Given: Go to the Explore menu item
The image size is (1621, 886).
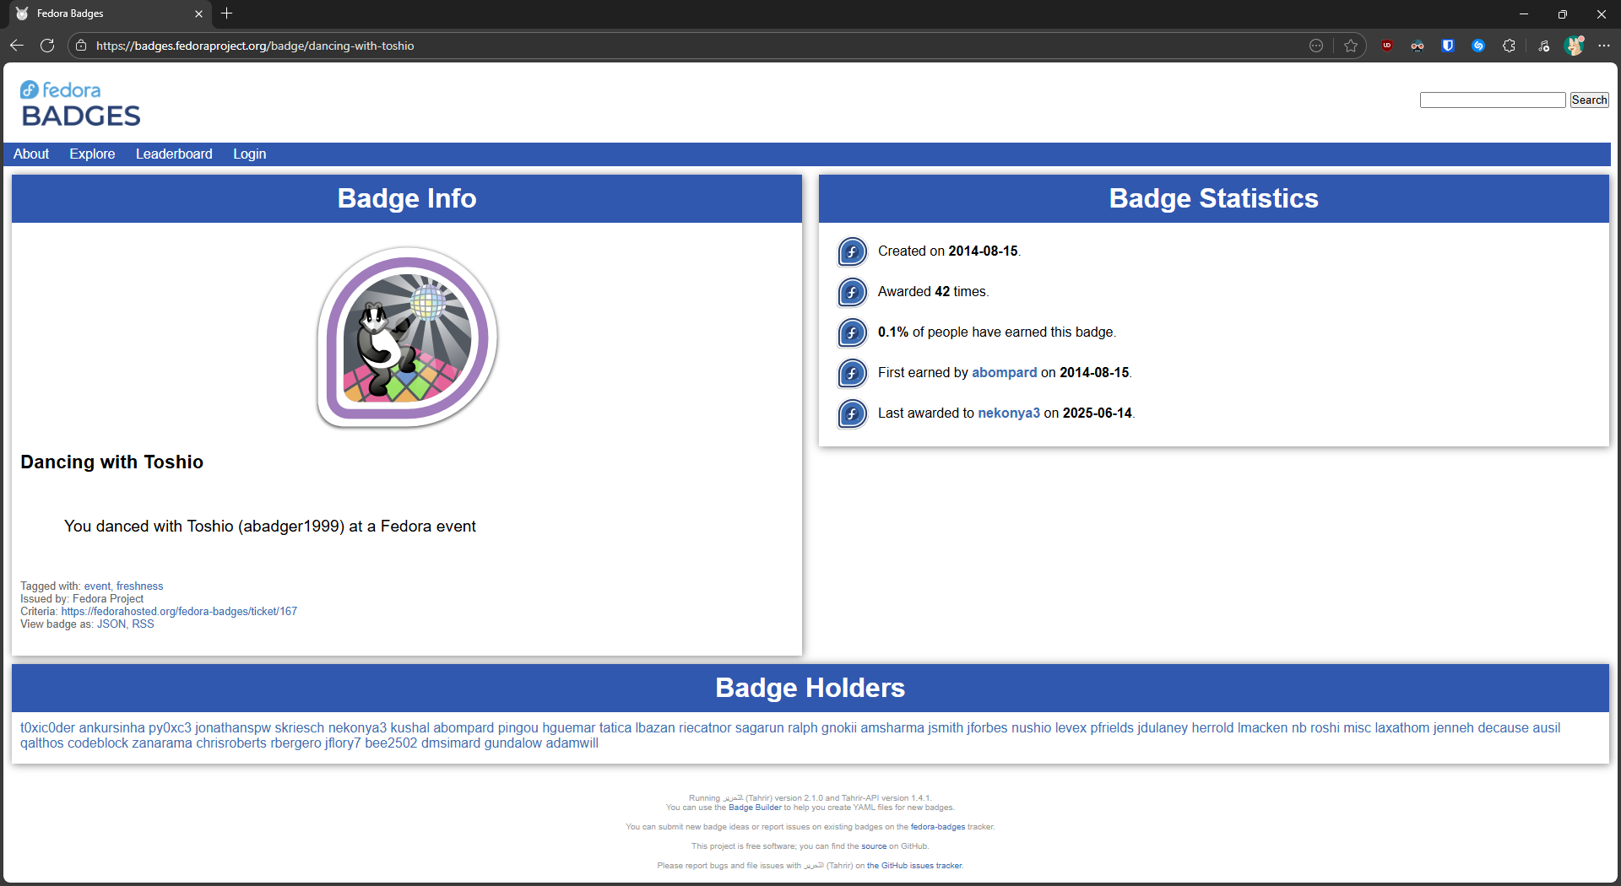Looking at the screenshot, I should (x=92, y=154).
